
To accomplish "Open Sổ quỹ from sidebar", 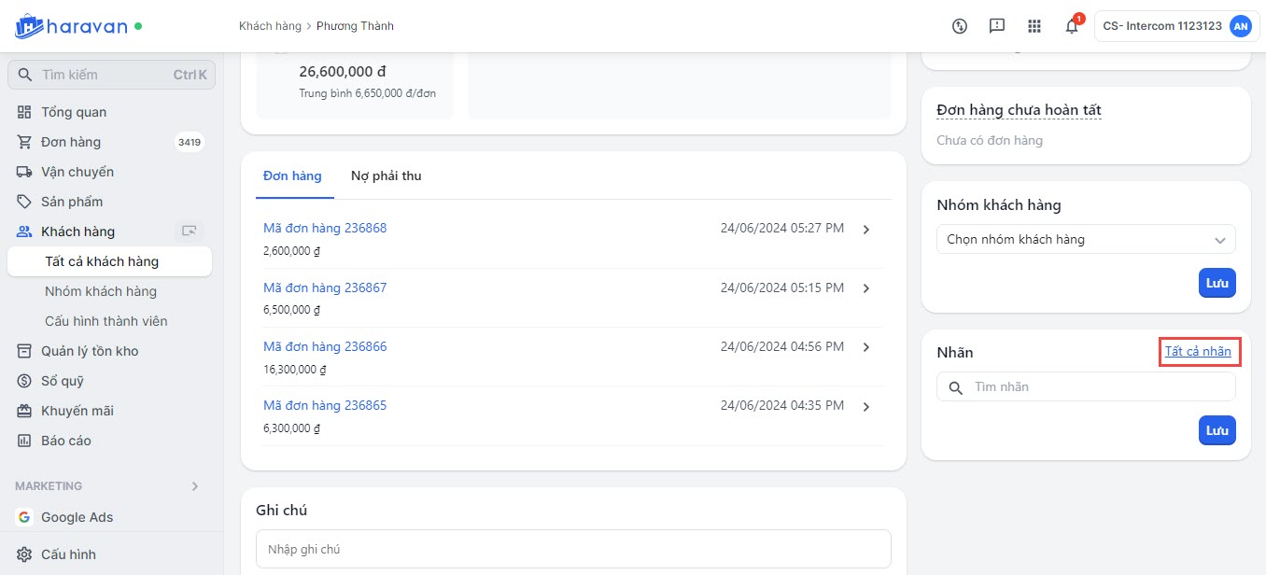I will coord(63,381).
